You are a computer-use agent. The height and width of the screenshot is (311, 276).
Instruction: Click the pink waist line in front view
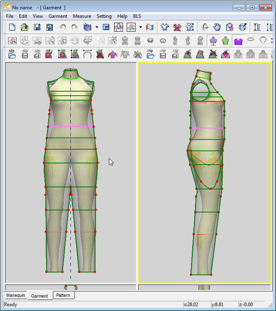click(71, 127)
